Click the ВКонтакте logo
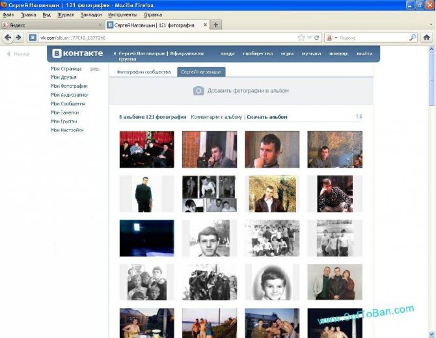This screenshot has height=338, width=436. point(77,53)
